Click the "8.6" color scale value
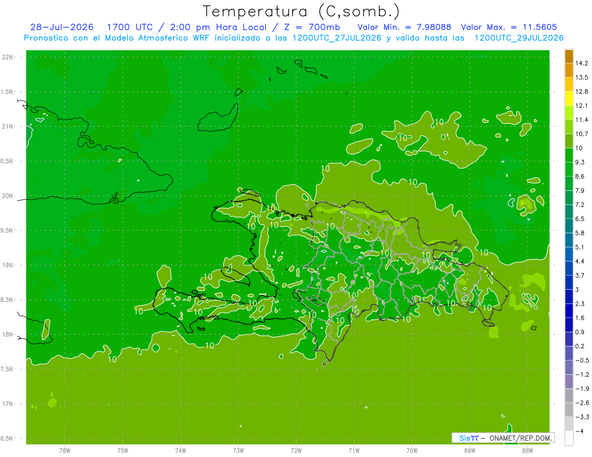 [x=580, y=176]
